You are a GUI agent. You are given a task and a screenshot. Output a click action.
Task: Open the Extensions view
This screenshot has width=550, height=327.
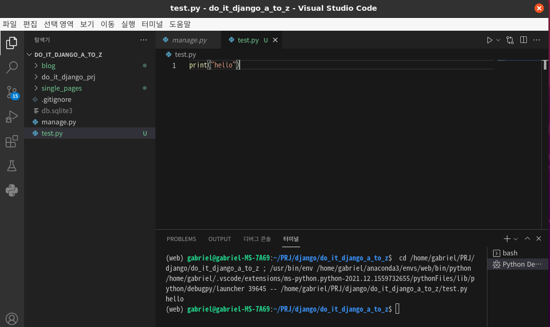12,141
